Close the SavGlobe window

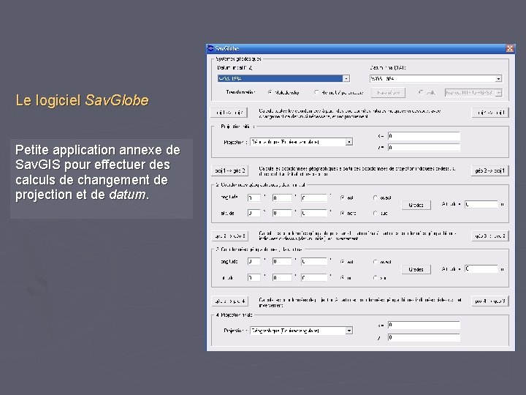point(510,48)
